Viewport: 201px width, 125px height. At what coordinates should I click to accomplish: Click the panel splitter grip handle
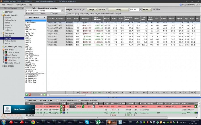[x=113, y=98]
